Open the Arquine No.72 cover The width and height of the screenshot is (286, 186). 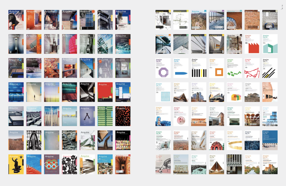point(163,92)
